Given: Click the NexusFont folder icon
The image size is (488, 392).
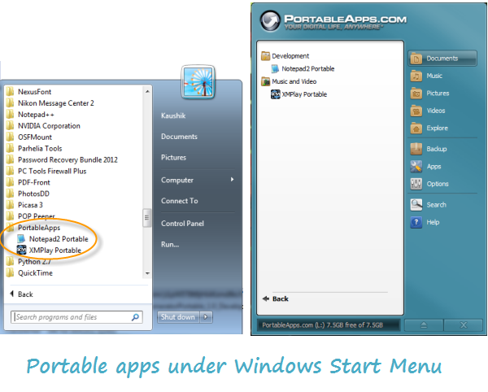Looking at the screenshot, I should [10, 91].
